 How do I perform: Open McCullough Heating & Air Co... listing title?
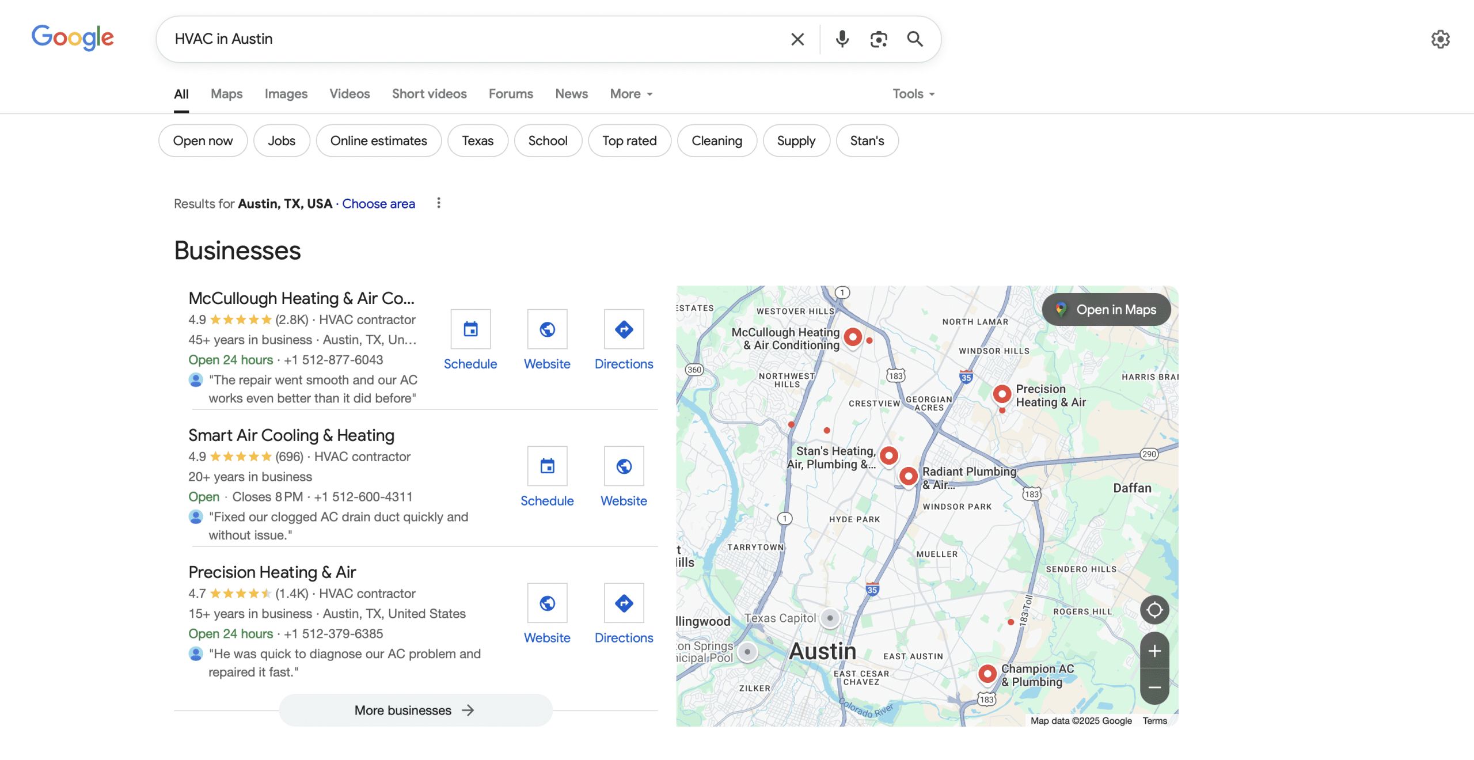301,298
